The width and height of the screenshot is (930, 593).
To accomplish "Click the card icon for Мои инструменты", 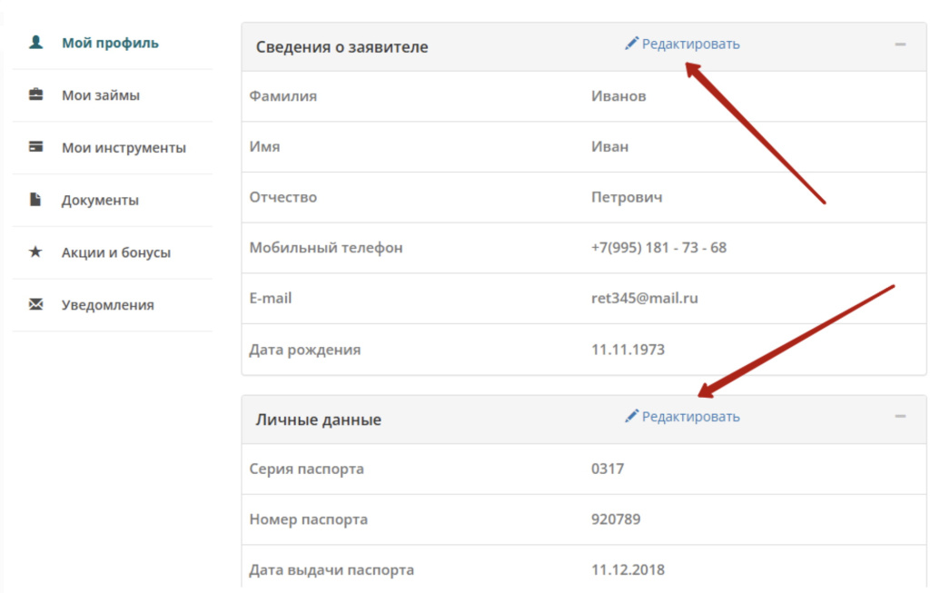I will click(x=36, y=147).
